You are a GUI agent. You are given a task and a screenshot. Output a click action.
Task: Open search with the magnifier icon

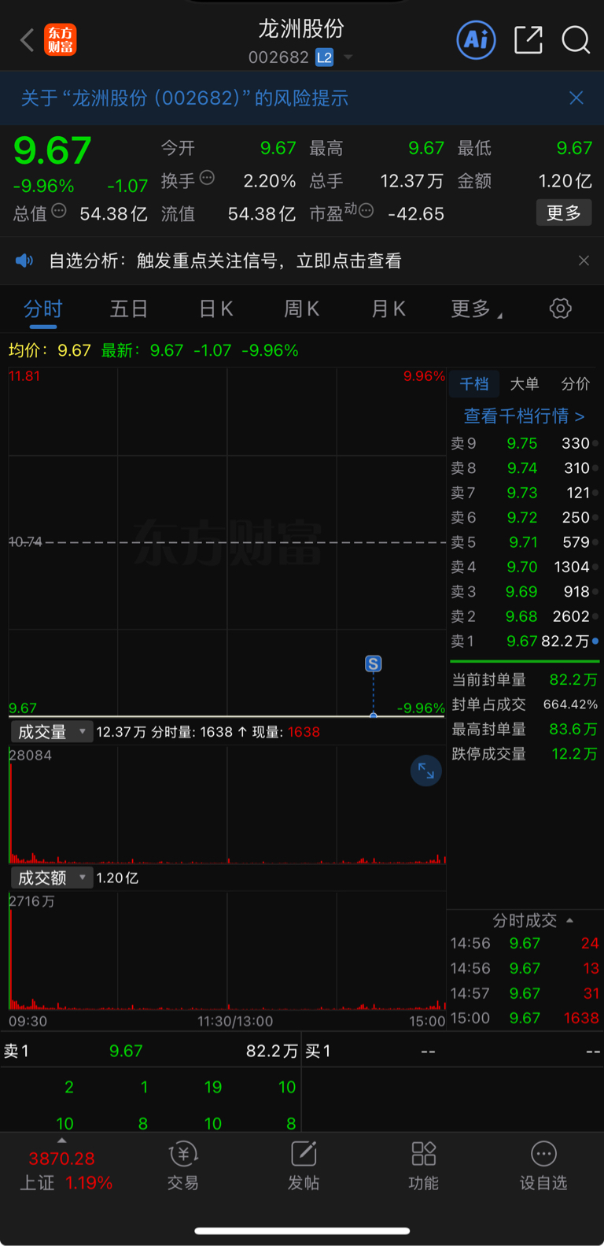[x=576, y=39]
